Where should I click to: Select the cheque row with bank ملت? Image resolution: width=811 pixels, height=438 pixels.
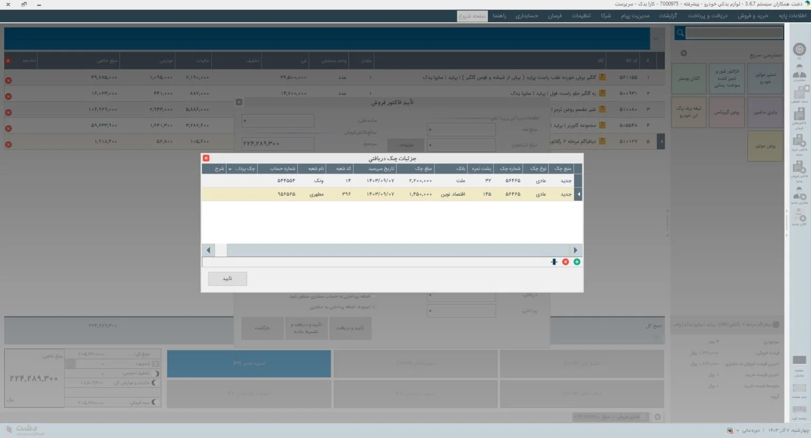pyautogui.click(x=392, y=181)
